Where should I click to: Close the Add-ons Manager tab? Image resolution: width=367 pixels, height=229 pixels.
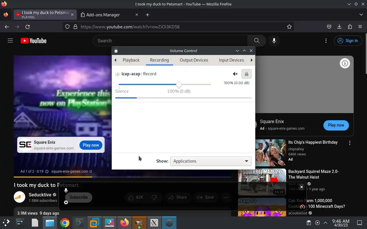pos(136,15)
